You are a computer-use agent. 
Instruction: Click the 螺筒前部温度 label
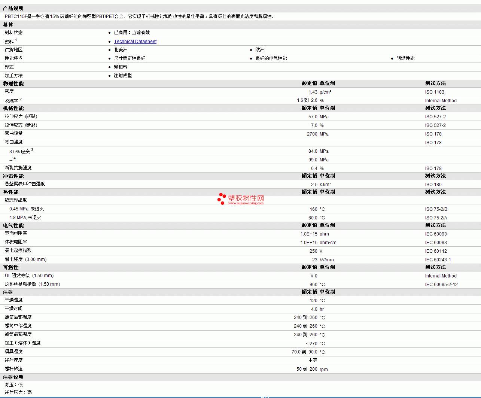[x=18, y=334]
